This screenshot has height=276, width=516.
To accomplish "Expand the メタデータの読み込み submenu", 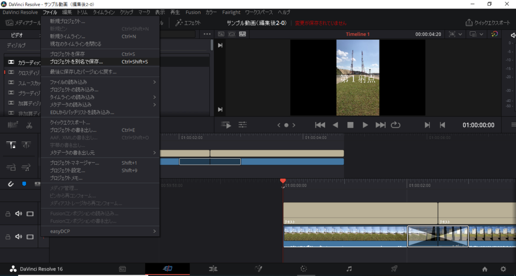I will click(154, 105).
